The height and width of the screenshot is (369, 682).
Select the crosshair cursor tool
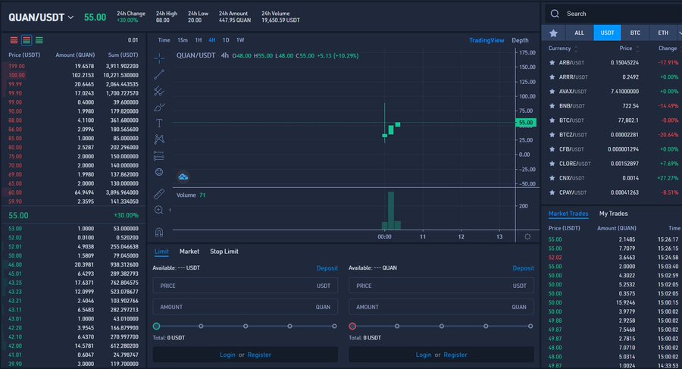pyautogui.click(x=159, y=58)
